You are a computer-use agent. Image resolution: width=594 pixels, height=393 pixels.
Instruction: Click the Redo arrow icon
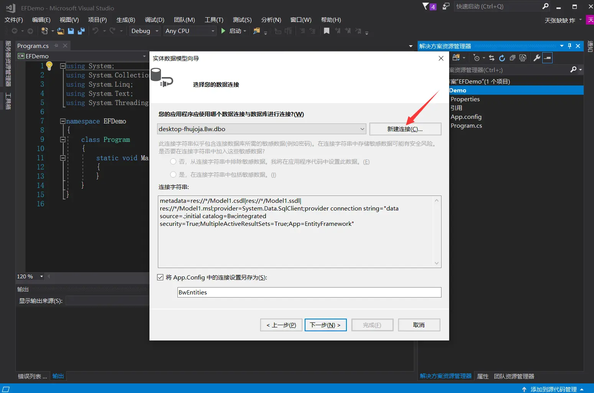coord(112,31)
